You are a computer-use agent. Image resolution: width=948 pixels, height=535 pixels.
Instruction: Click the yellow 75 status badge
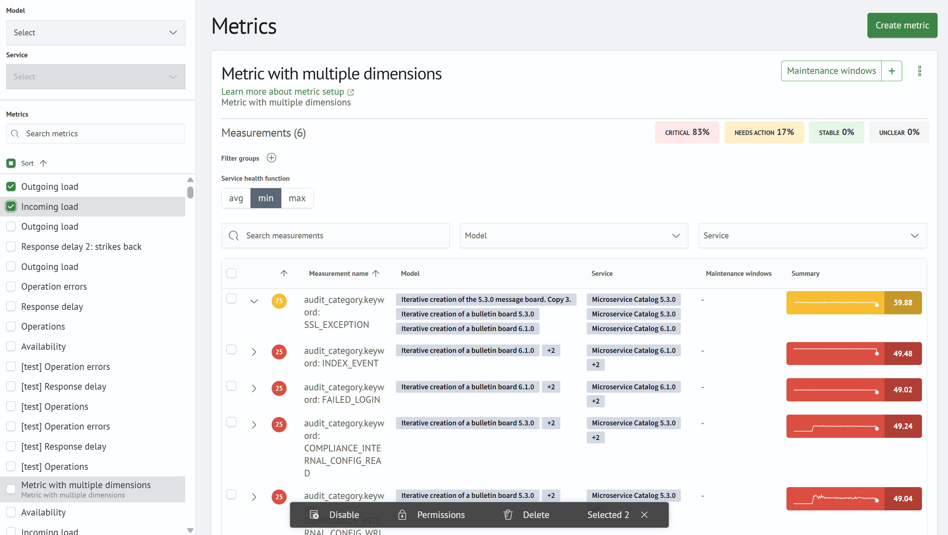pos(279,301)
